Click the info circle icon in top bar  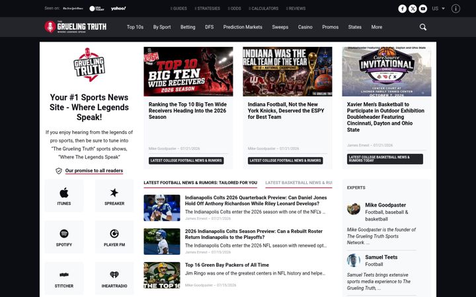(456, 9)
